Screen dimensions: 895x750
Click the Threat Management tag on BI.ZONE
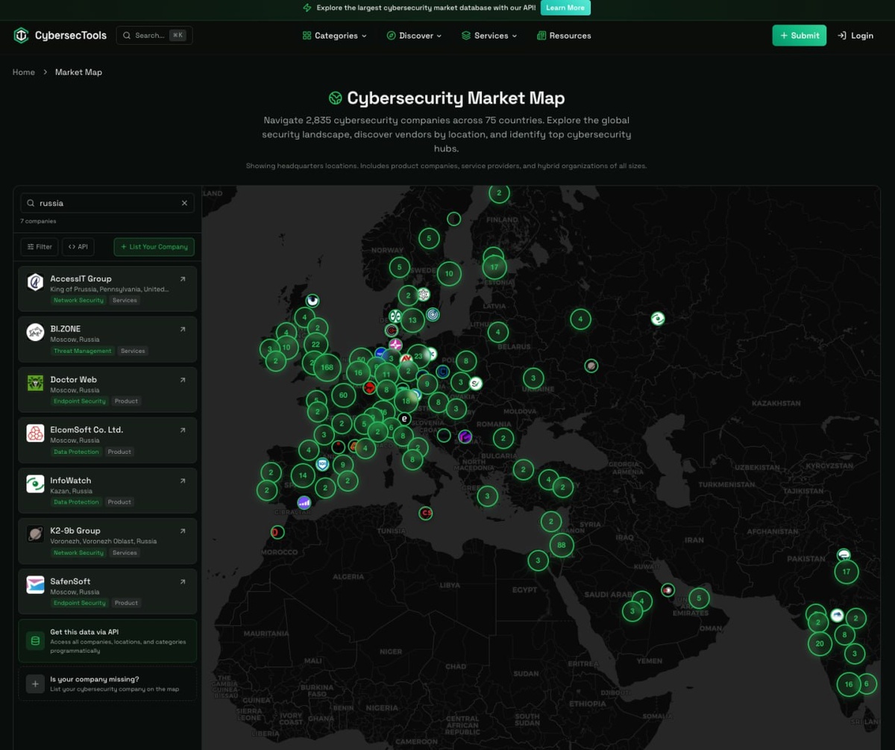(83, 351)
